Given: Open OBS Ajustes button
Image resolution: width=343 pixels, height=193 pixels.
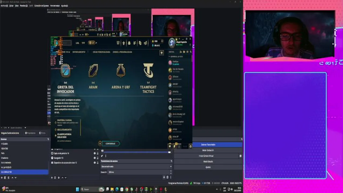Looking at the screenshot, I should (x=208, y=167).
